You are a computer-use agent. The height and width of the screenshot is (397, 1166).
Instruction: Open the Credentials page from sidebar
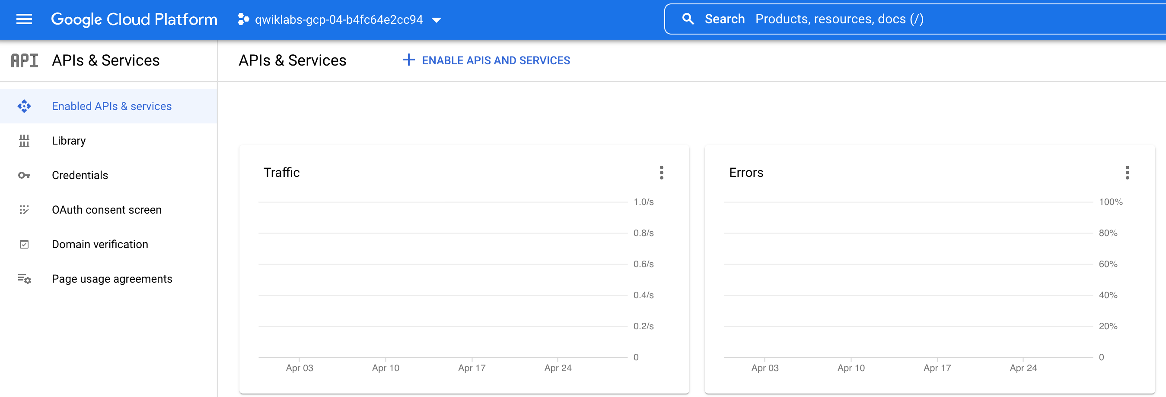click(x=80, y=175)
